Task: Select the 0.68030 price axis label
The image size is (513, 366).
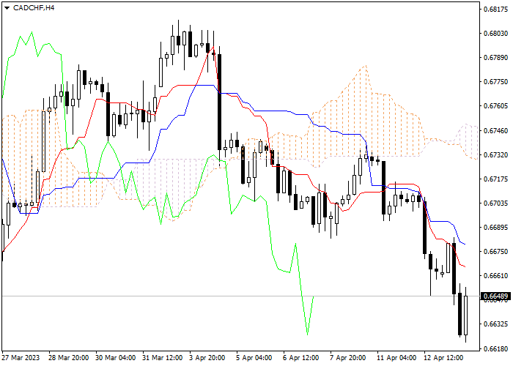Action: [496, 34]
